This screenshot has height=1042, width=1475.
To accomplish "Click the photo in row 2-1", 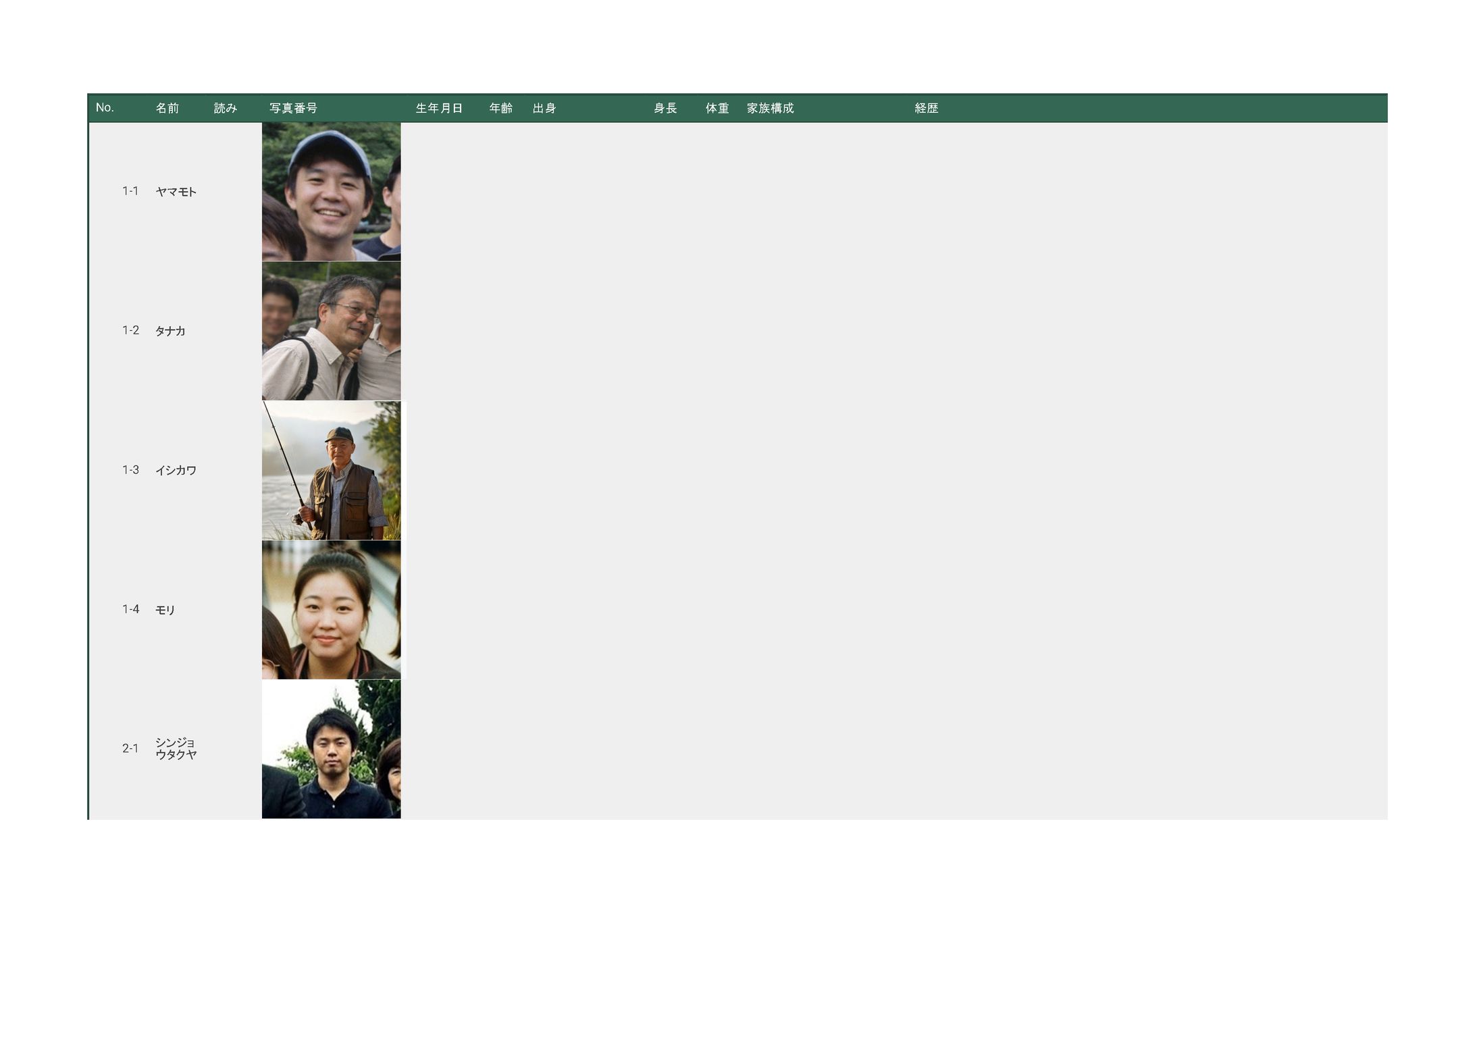I will click(331, 748).
